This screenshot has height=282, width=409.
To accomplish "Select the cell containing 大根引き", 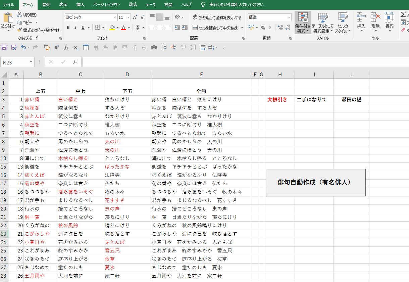I will coord(280,99).
